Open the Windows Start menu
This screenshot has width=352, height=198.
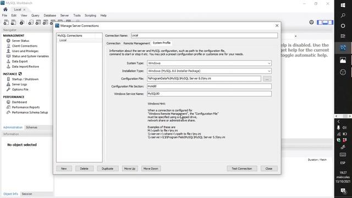point(343,5)
